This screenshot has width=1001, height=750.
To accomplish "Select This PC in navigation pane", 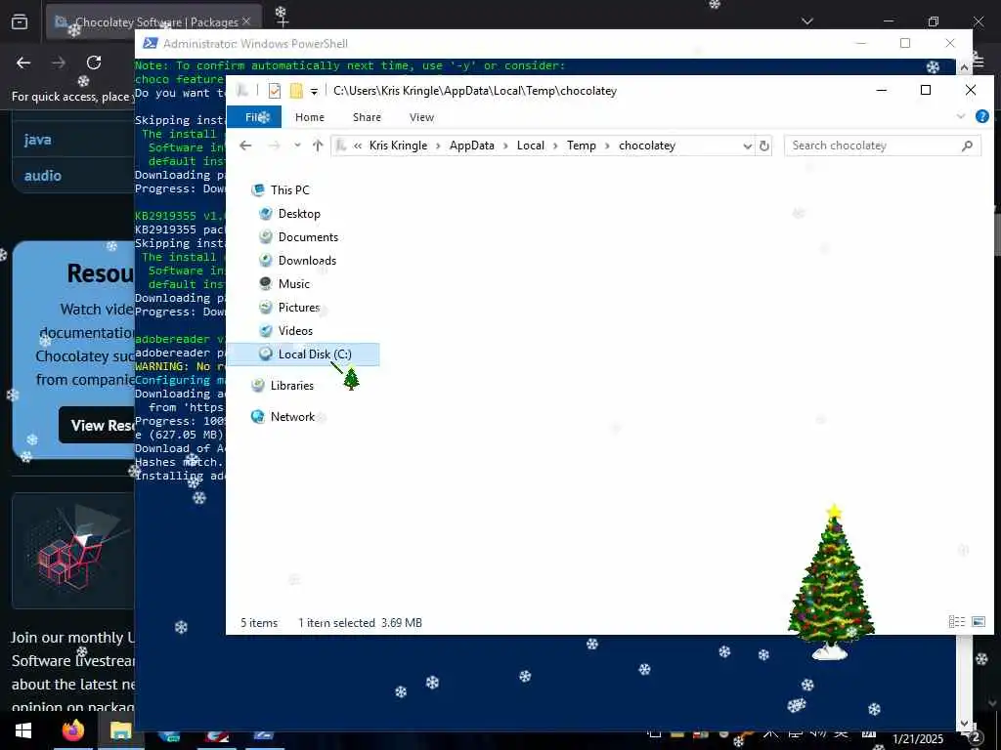I will pos(289,190).
